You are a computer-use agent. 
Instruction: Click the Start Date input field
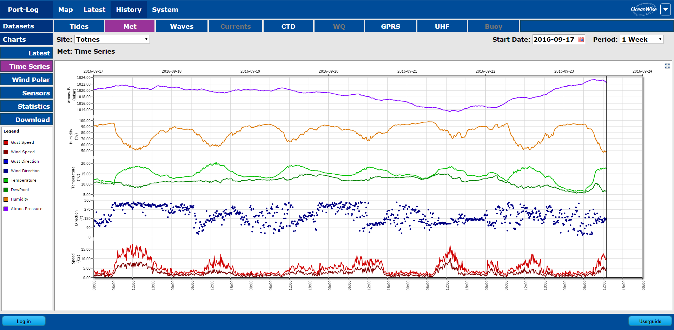555,39
